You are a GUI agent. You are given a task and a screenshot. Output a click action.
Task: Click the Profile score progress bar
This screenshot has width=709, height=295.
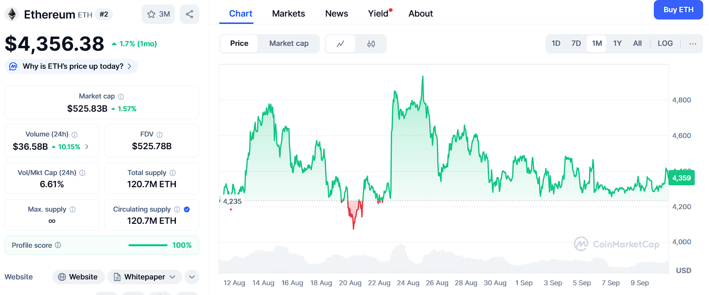click(148, 245)
